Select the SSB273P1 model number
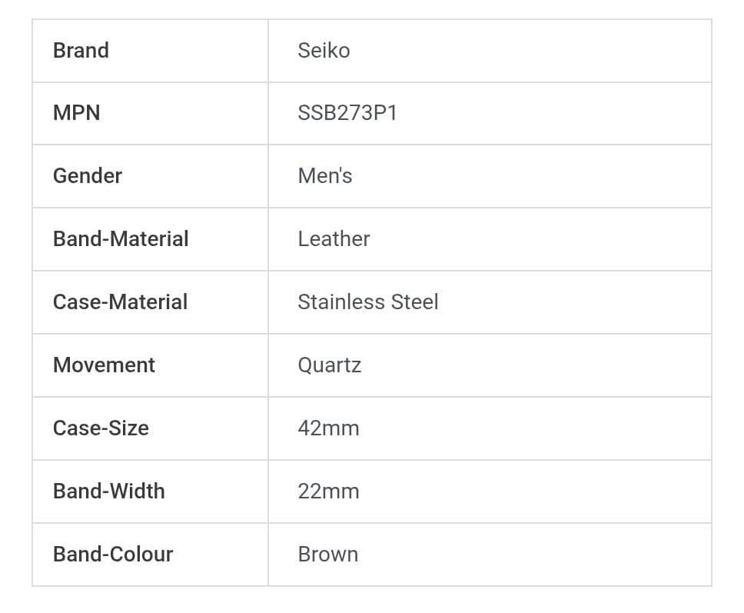The width and height of the screenshot is (744, 613). pos(347,113)
